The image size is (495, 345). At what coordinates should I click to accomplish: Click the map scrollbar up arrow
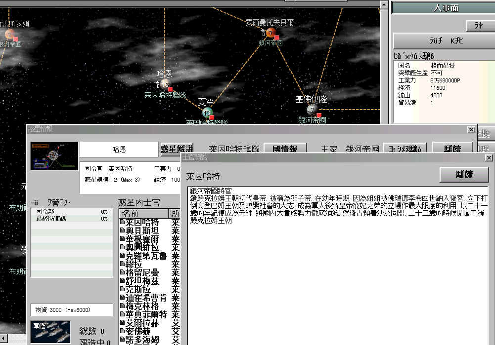384,5
